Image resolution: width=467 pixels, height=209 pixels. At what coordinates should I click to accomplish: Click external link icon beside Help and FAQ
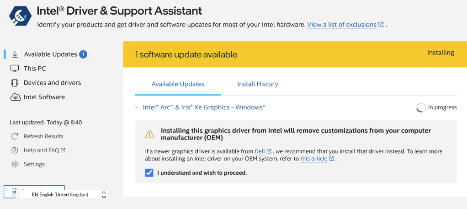click(x=63, y=150)
